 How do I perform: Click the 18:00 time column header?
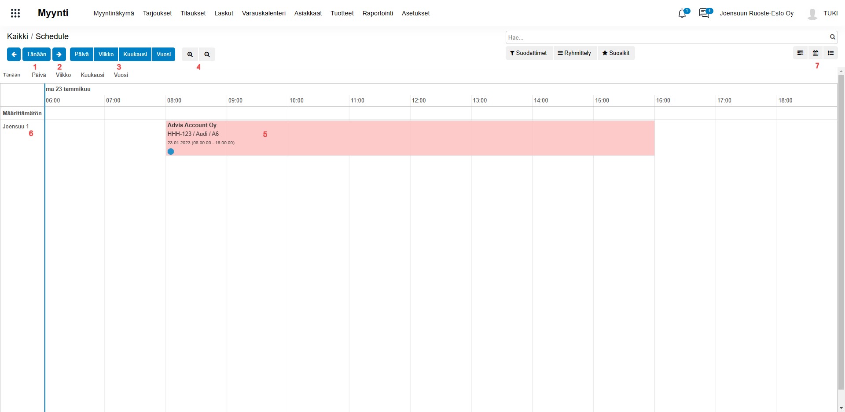coord(785,100)
